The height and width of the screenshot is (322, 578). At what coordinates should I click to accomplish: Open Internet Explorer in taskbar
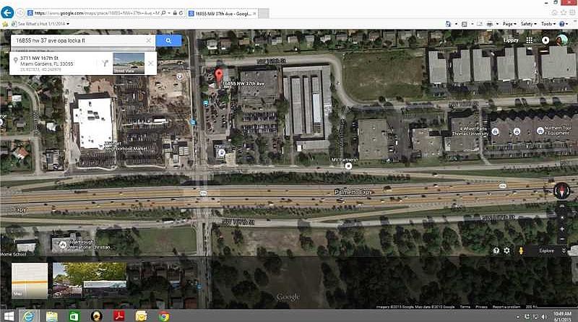tap(28, 316)
